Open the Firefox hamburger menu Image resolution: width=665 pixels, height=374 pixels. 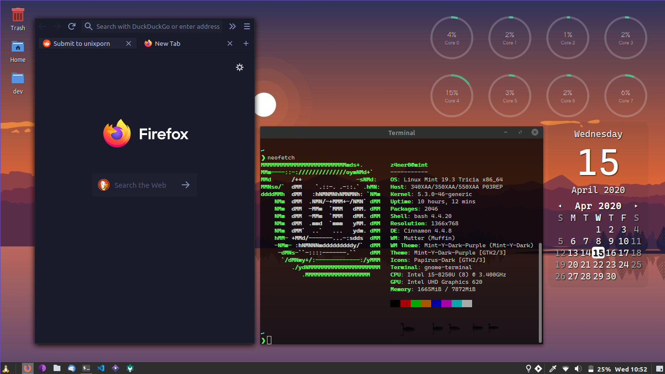pos(247,26)
